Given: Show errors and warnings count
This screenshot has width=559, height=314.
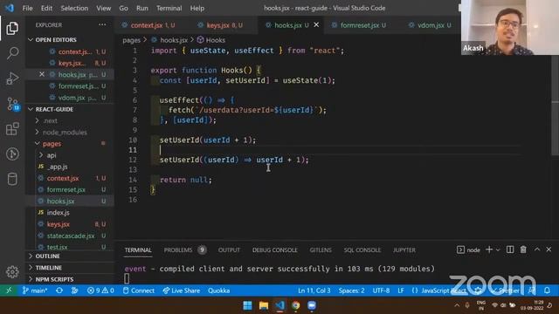Looking at the screenshot, I should click(100, 290).
